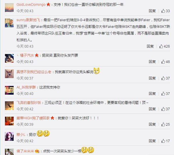Click the doge emoji in the comment
Screen dimensions: 174x155
click(x=96, y=71)
